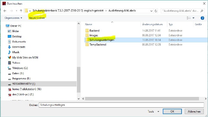Viewport: 208px width, 117px height.
Task: Click the Dieser PC computer icon
Action: click(x=7, y=26)
